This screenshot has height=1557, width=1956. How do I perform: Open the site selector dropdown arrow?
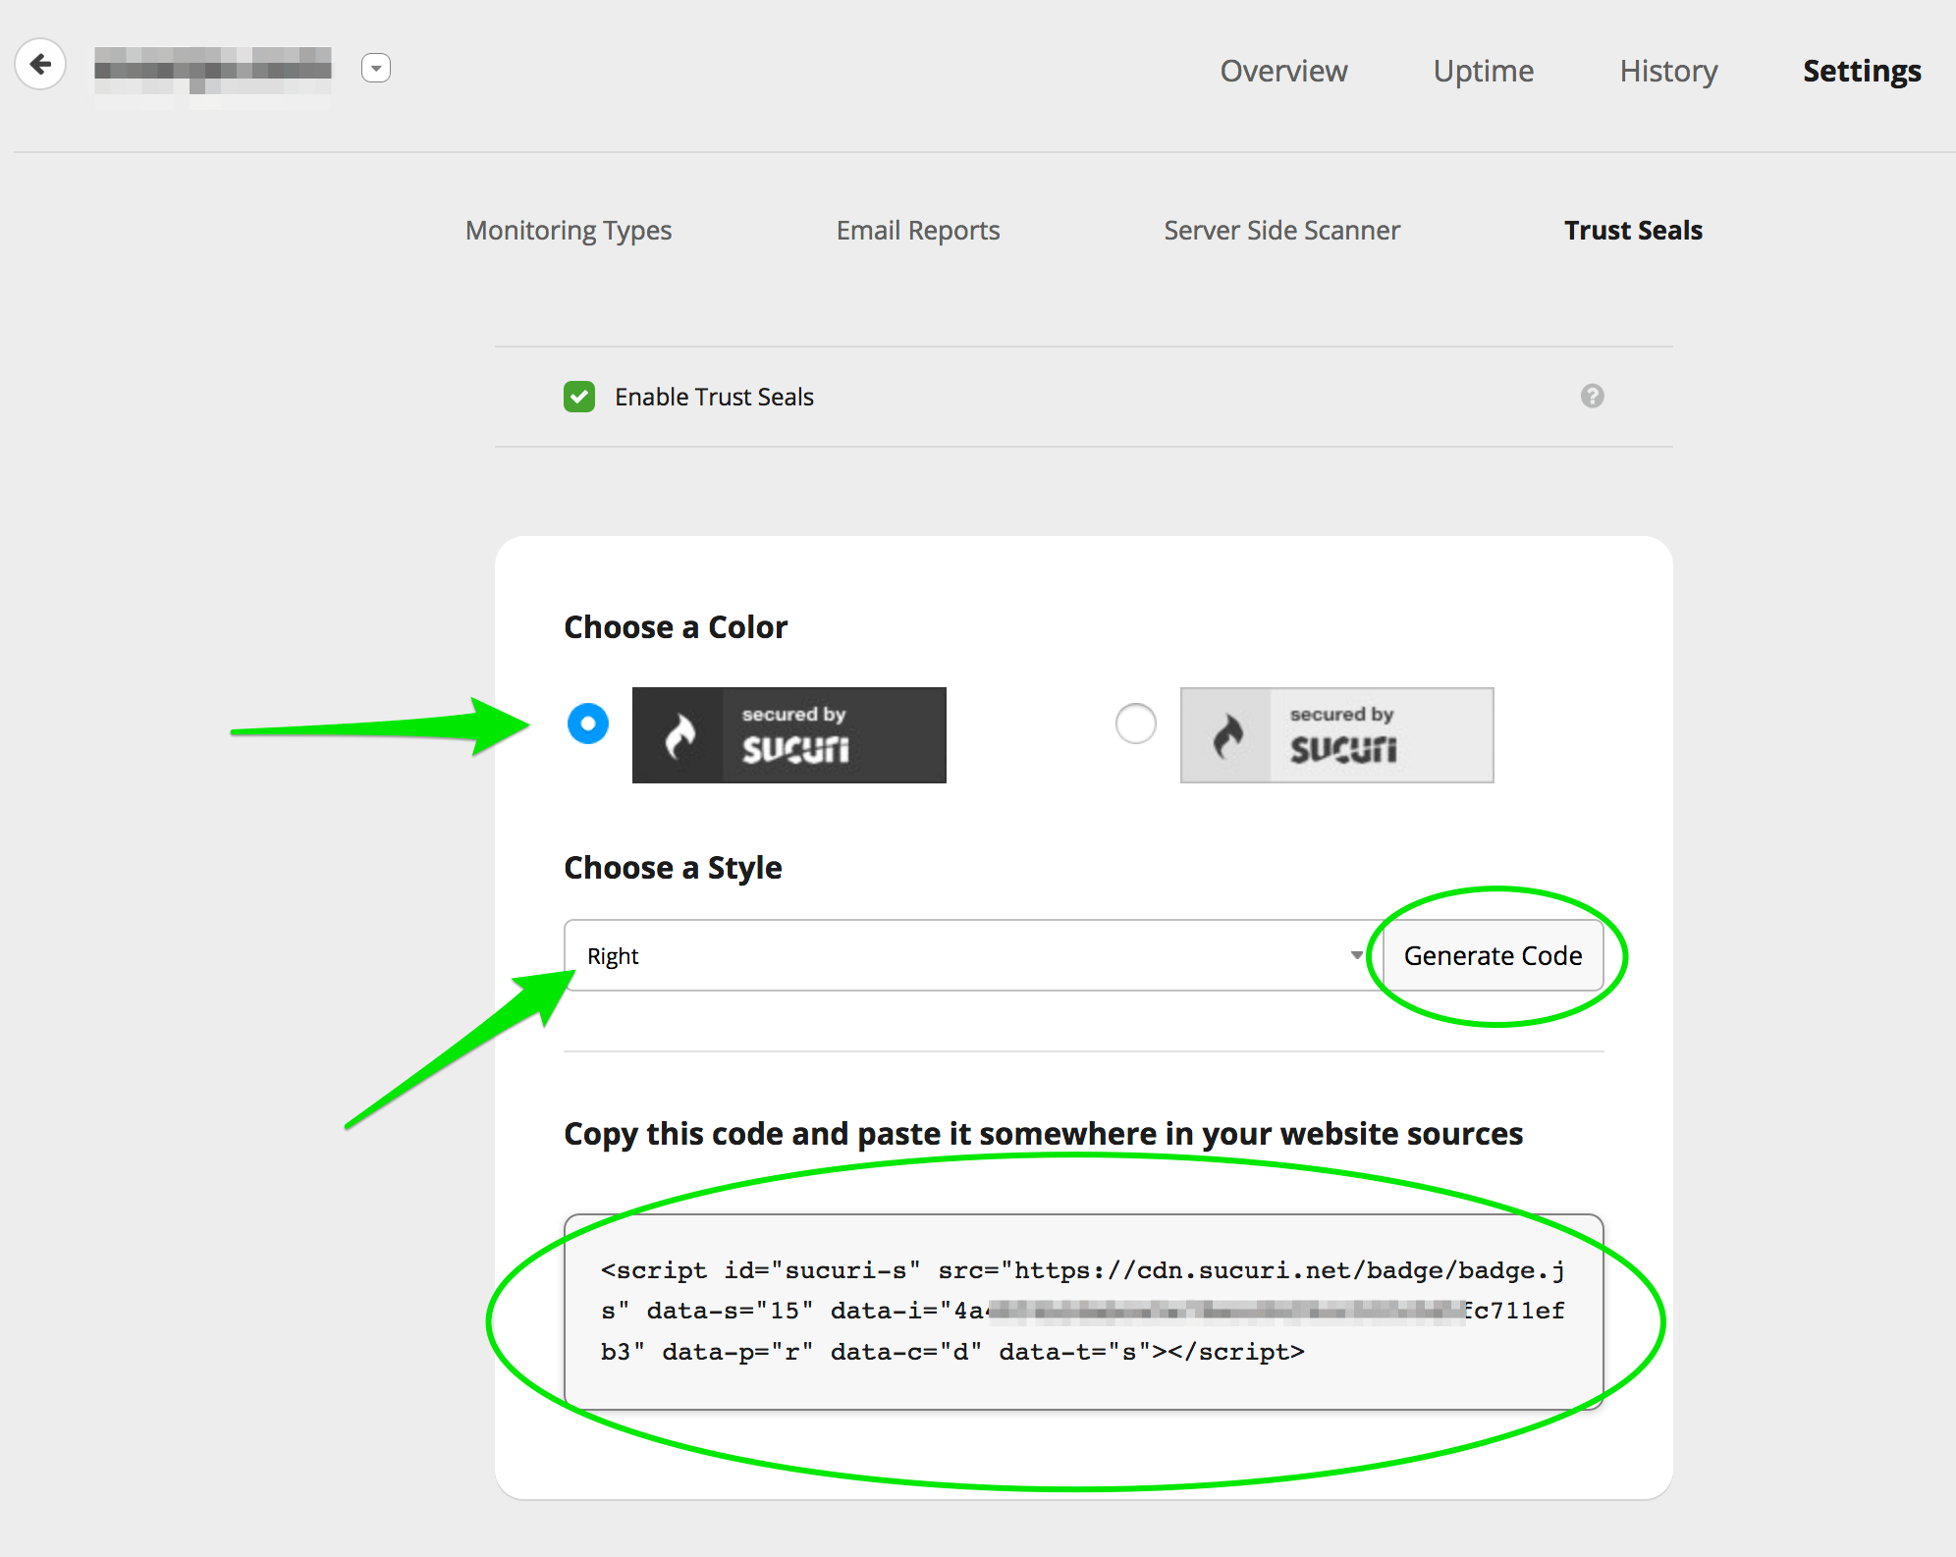pyautogui.click(x=376, y=68)
